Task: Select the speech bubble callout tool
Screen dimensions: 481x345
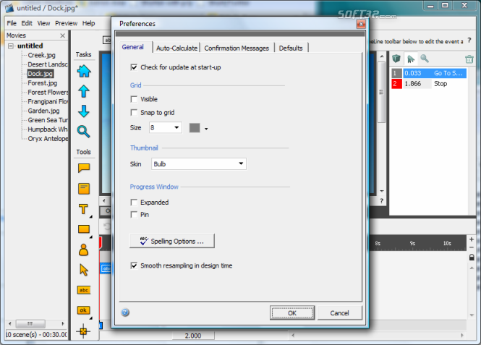Action: [84, 168]
